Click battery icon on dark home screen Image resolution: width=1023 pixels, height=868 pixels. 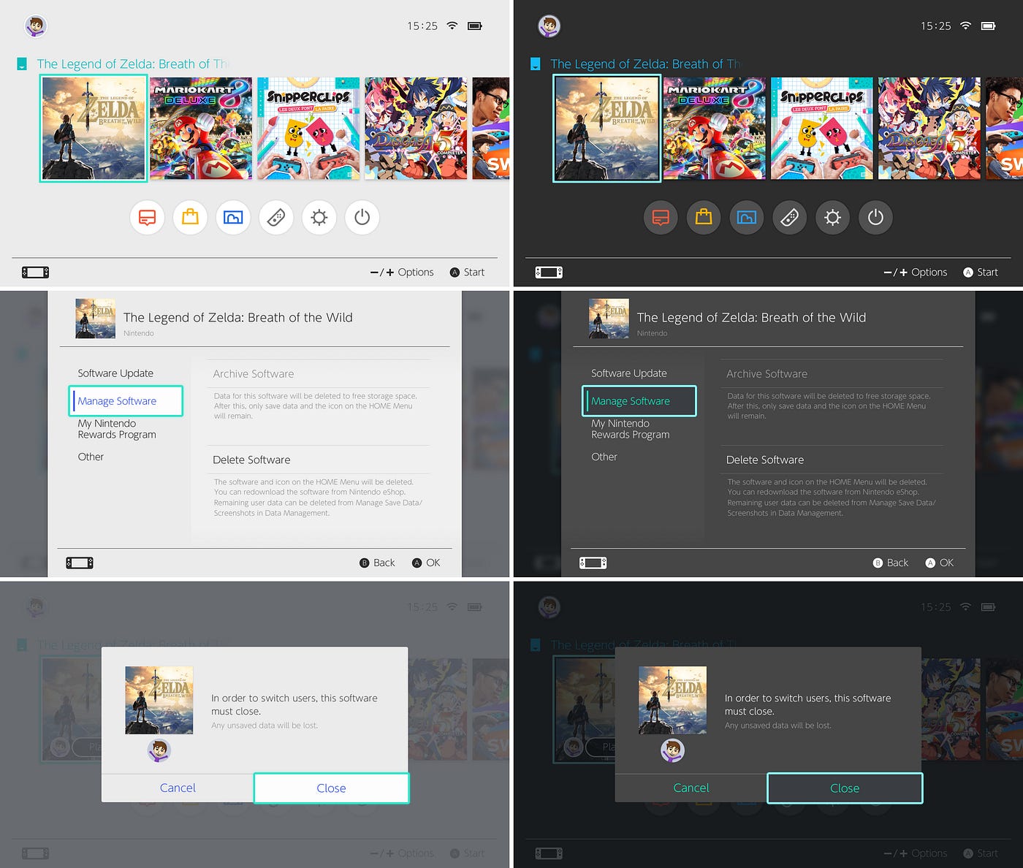click(x=988, y=26)
